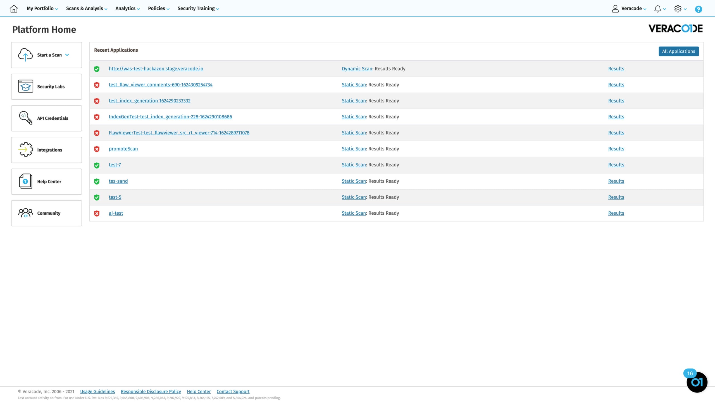View Results for aj-test row
715x402 pixels.
[x=616, y=213]
